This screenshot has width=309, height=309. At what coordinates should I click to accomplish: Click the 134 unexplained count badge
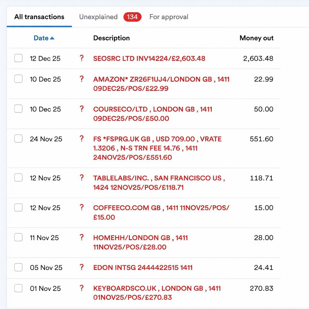[x=132, y=17]
